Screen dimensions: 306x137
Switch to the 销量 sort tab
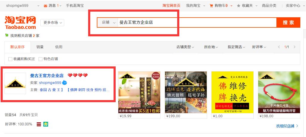coord(40,47)
